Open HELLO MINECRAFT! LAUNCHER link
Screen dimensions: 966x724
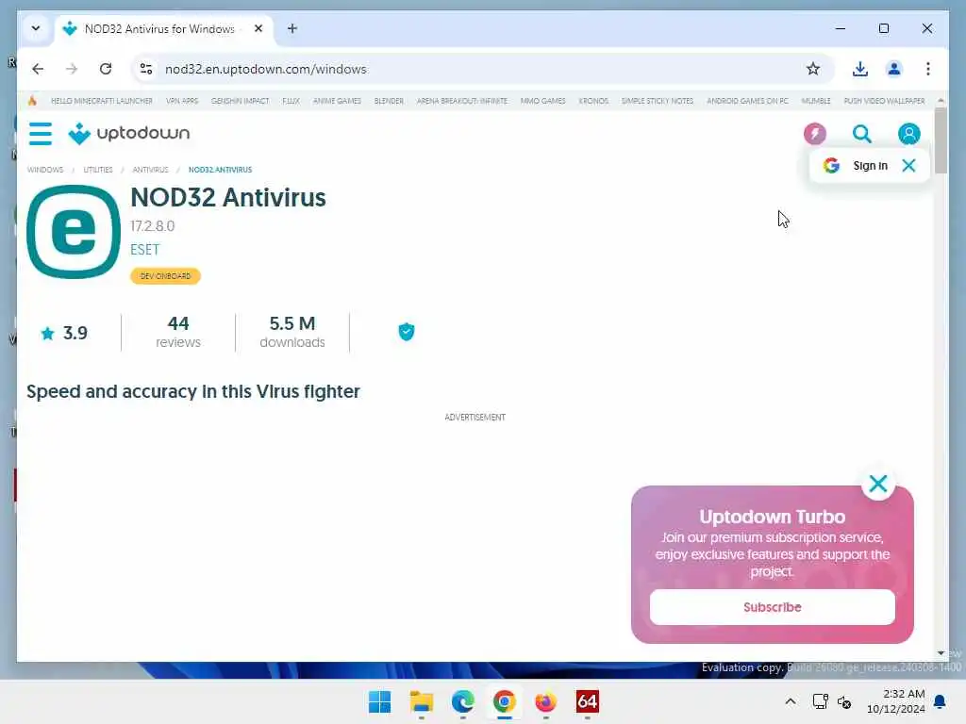(102, 101)
